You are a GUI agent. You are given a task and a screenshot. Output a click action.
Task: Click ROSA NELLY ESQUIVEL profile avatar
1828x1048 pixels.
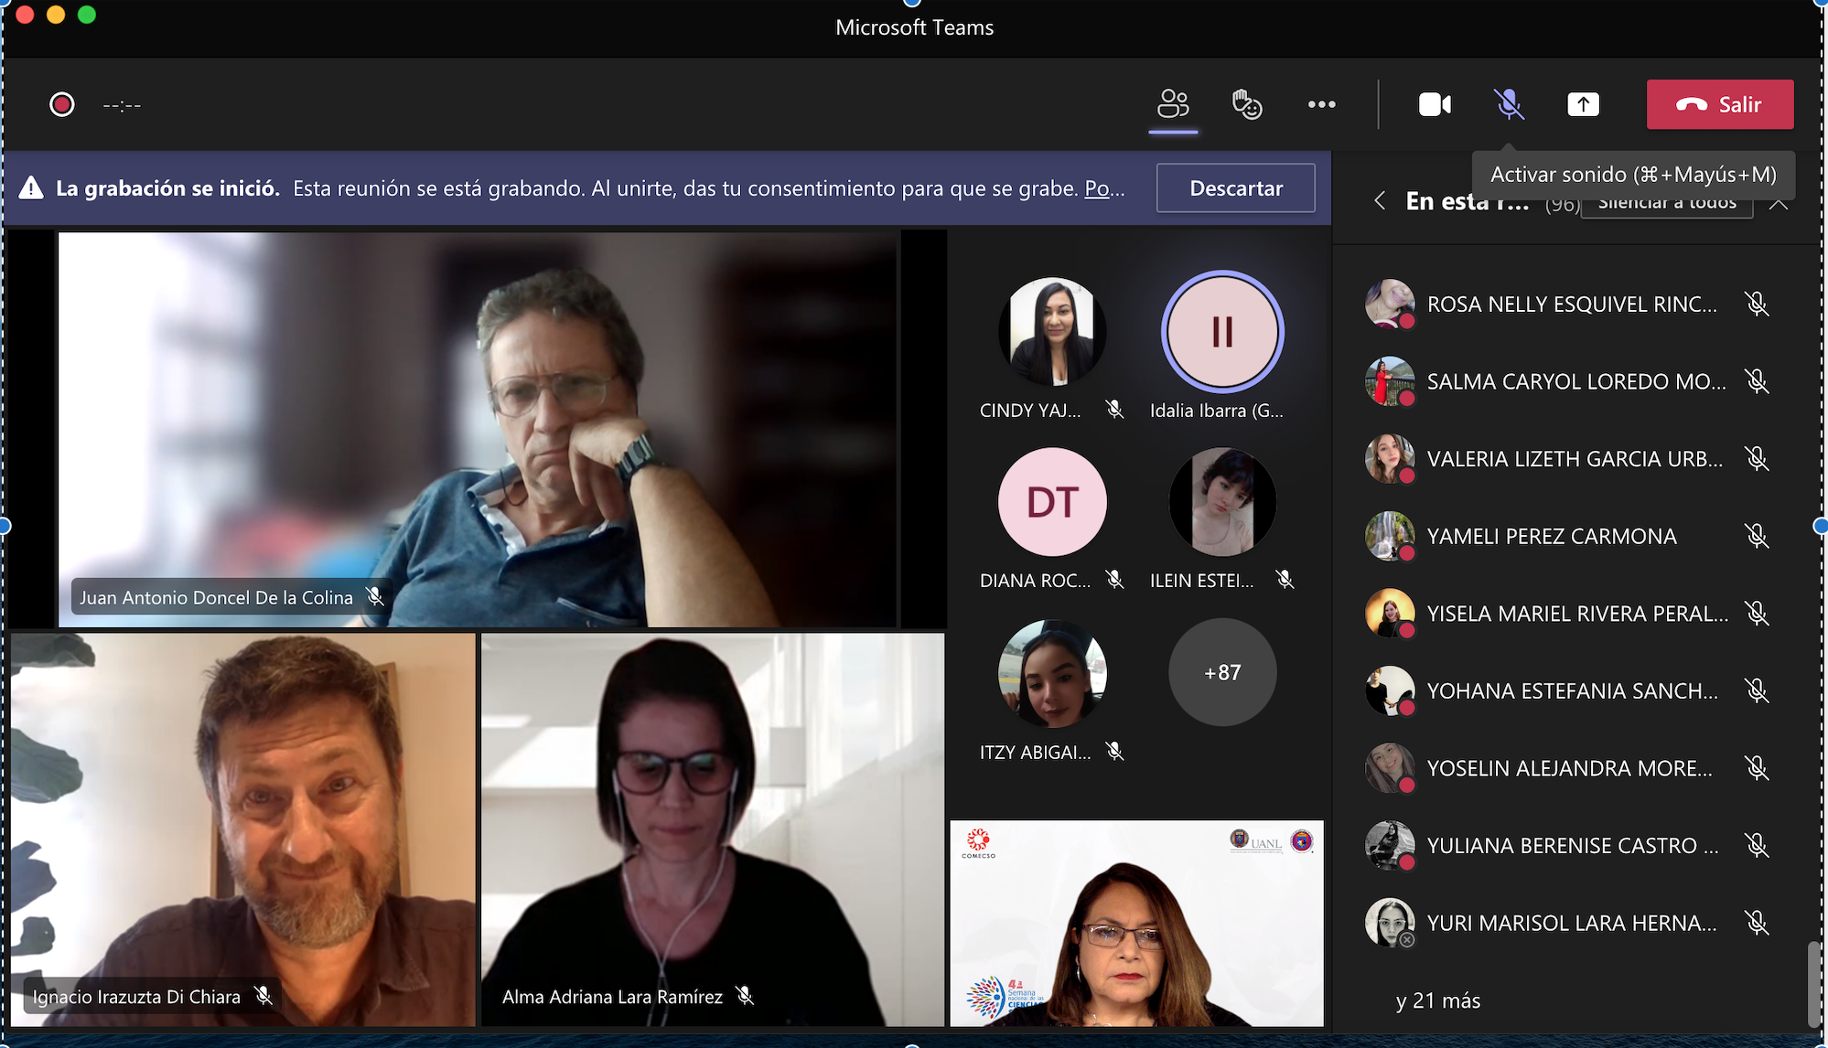coord(1390,304)
